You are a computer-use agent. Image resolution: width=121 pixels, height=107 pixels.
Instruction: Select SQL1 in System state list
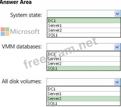84,35
